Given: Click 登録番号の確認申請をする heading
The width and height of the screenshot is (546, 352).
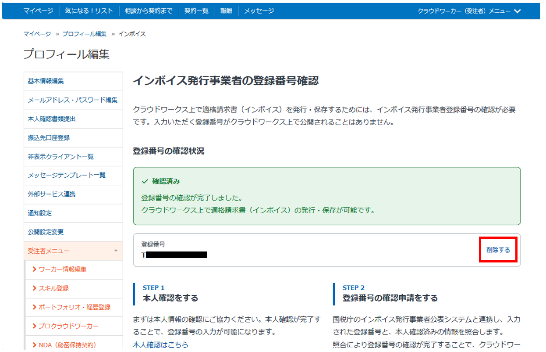Looking at the screenshot, I should tap(390, 298).
